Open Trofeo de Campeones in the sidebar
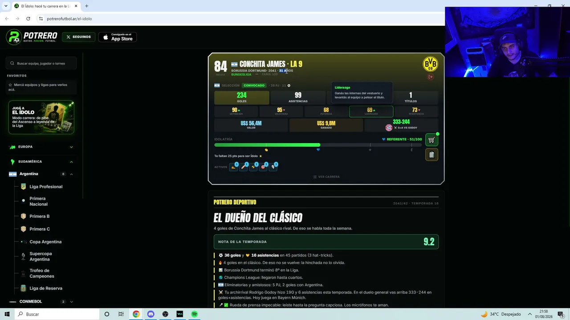 [41, 273]
